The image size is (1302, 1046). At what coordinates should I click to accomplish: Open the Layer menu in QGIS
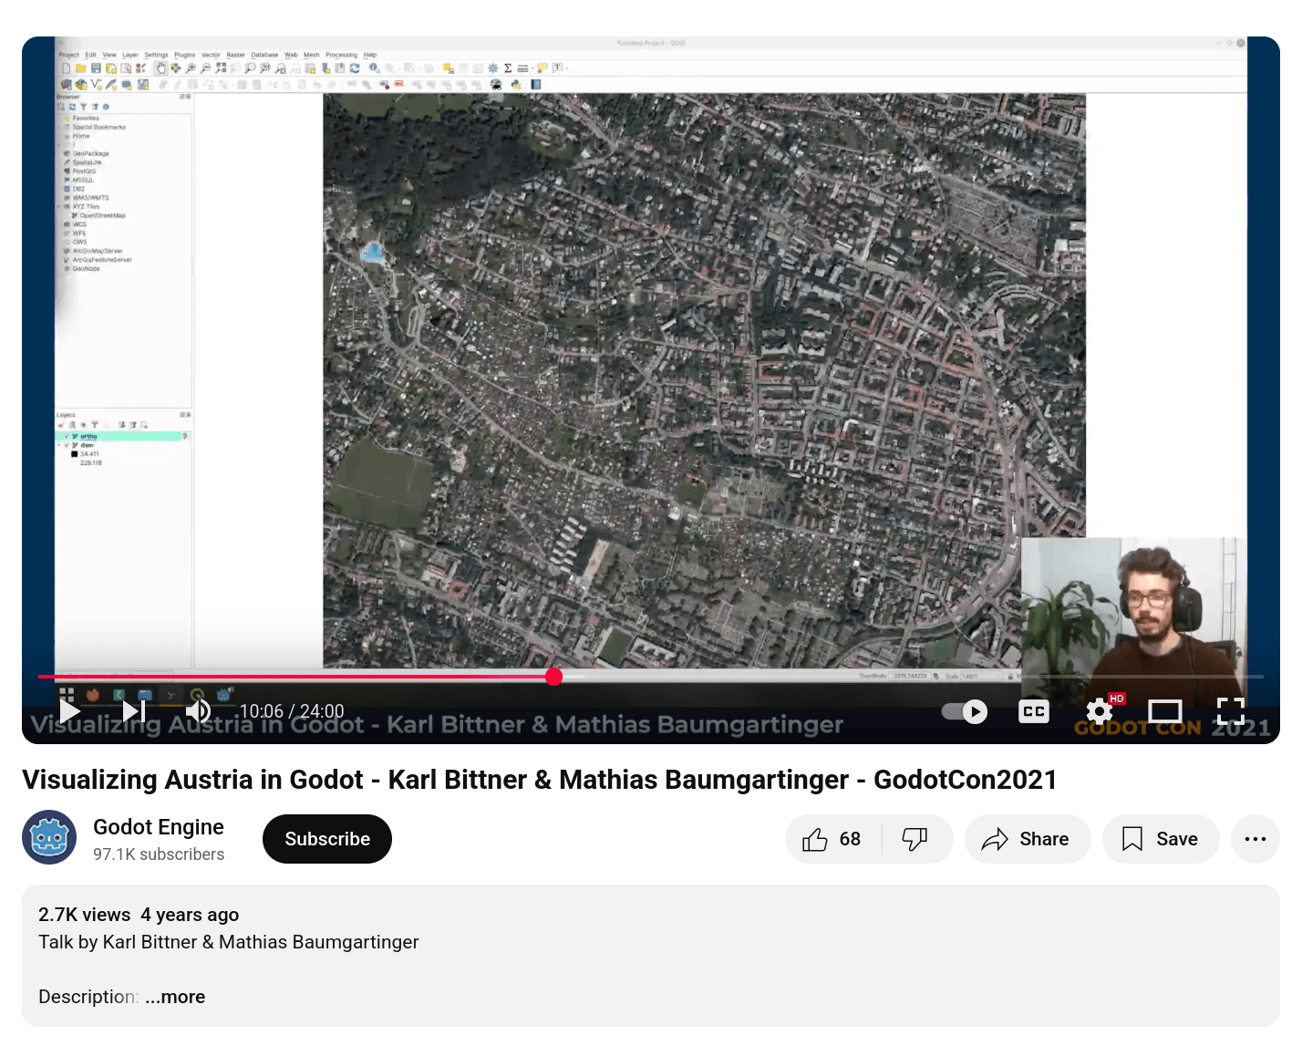[x=130, y=55]
